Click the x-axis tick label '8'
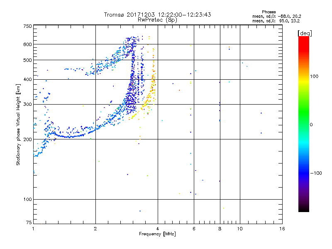 (220, 229)
